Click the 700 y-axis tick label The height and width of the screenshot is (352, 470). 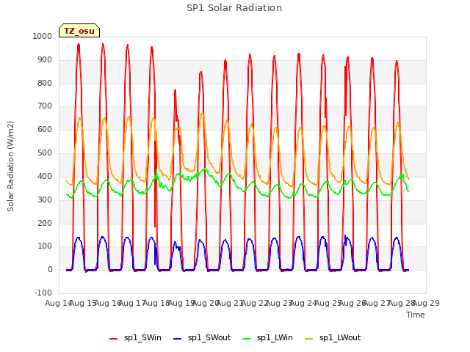[45, 106]
